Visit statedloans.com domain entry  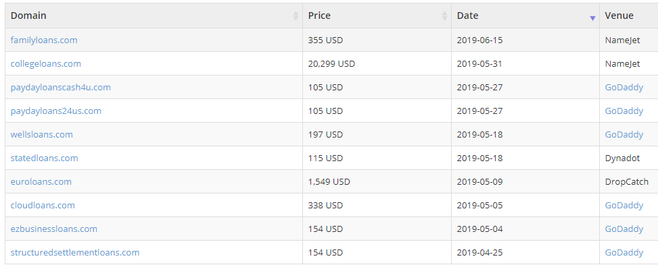tap(44, 158)
